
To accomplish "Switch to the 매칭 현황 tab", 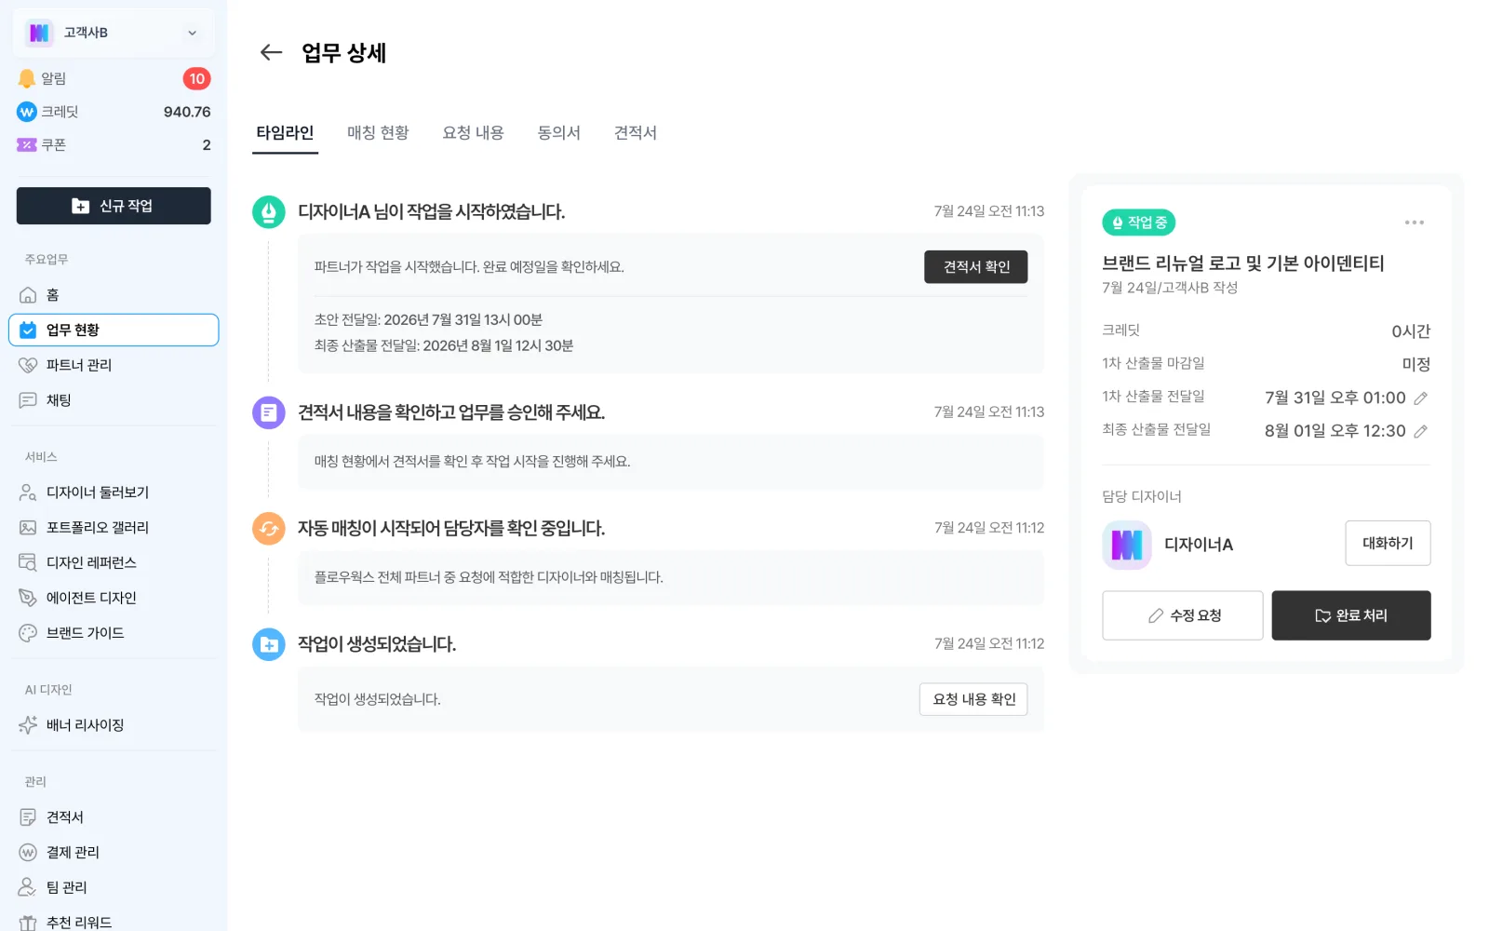I will pyautogui.click(x=378, y=133).
